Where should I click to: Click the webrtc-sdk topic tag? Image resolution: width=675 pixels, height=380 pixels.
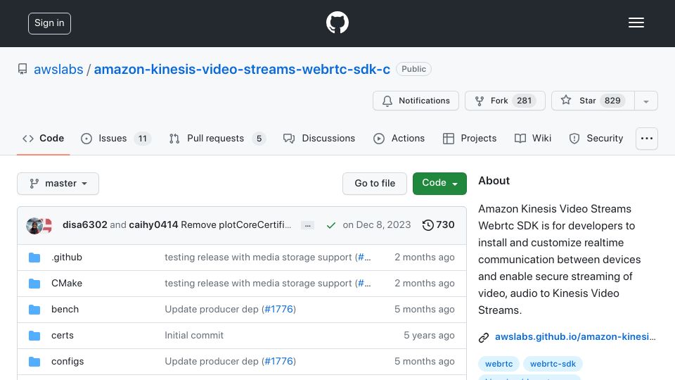553,364
